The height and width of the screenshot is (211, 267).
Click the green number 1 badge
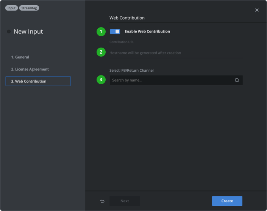point(101,32)
